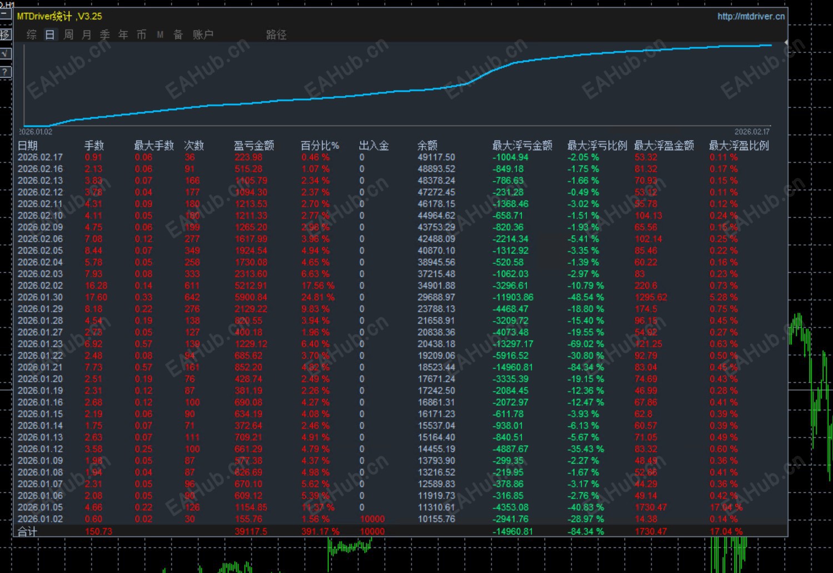Click balance value 44964.62

point(436,216)
